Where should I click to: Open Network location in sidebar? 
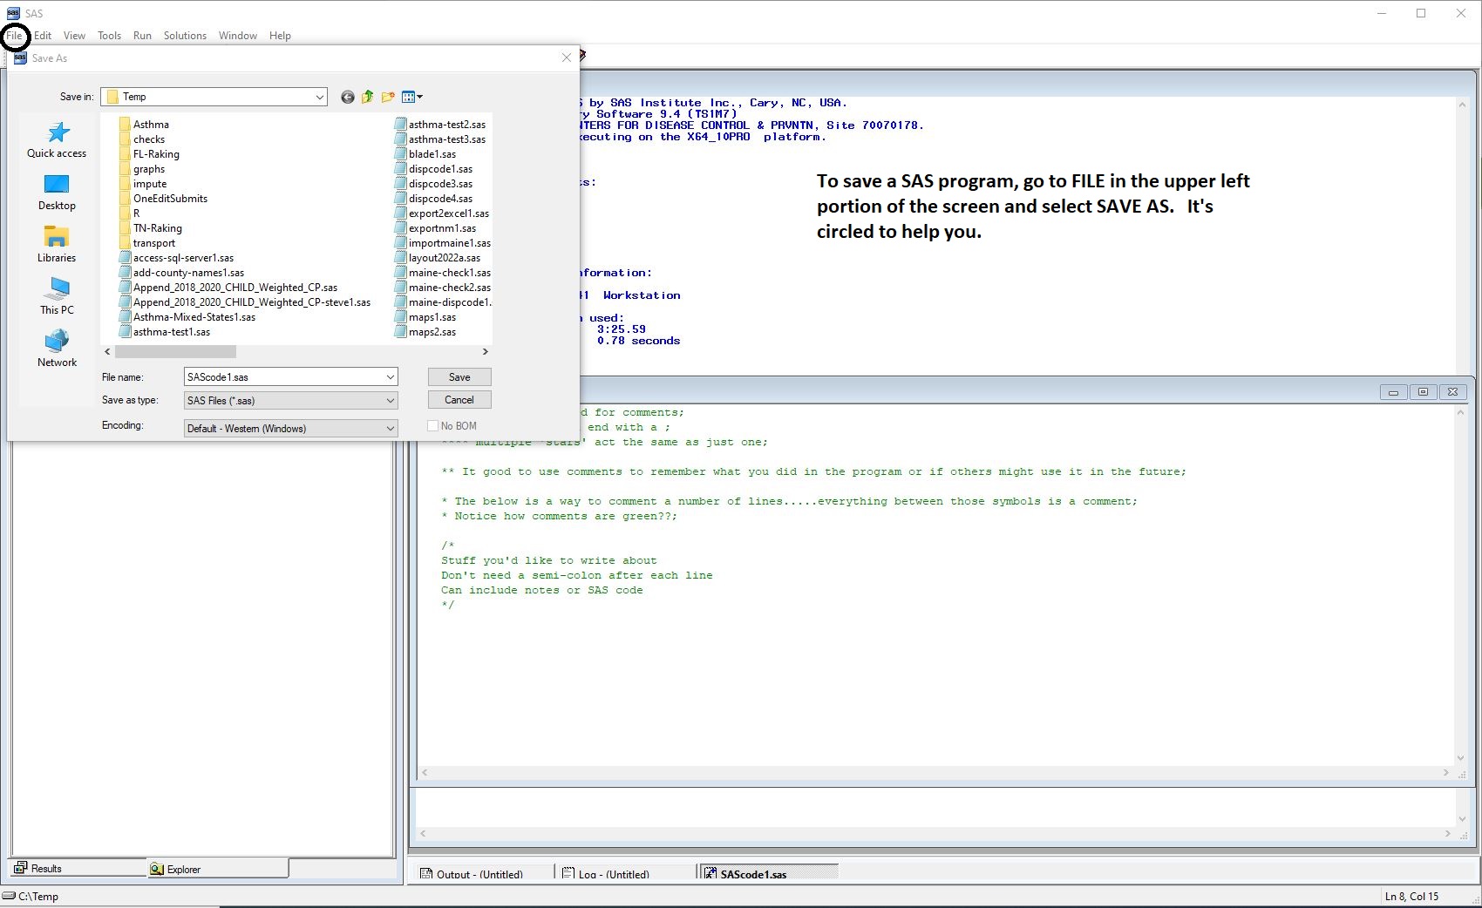57,349
